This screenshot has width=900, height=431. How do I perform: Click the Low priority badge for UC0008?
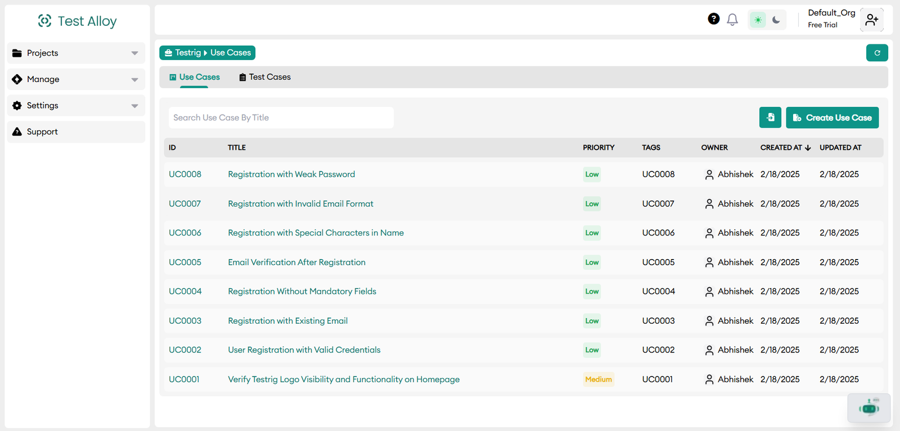click(592, 174)
